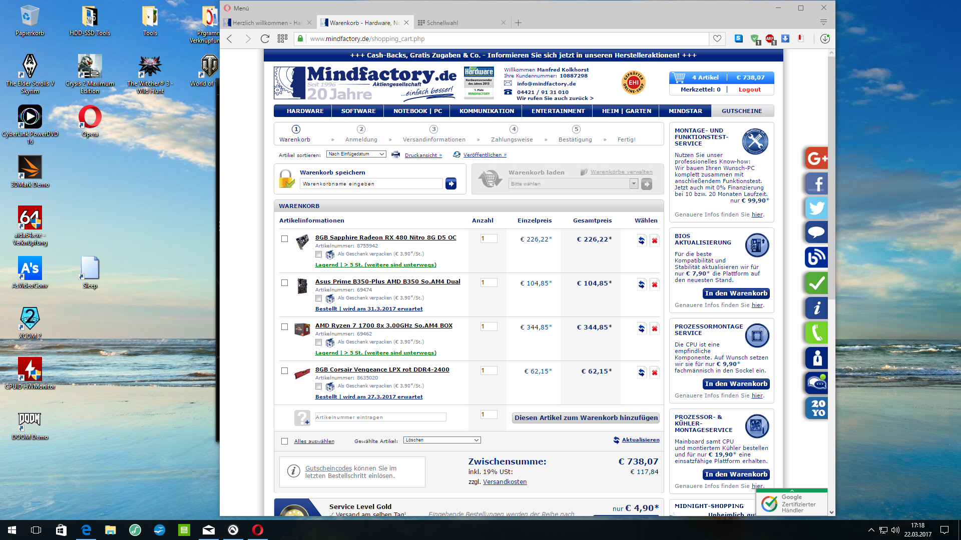Click the Adblock Plus extension icon
Image resolution: width=961 pixels, height=540 pixels.
[770, 39]
